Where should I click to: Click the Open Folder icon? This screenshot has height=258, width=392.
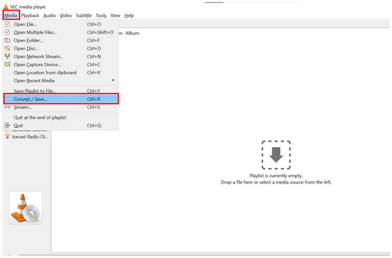click(7, 40)
